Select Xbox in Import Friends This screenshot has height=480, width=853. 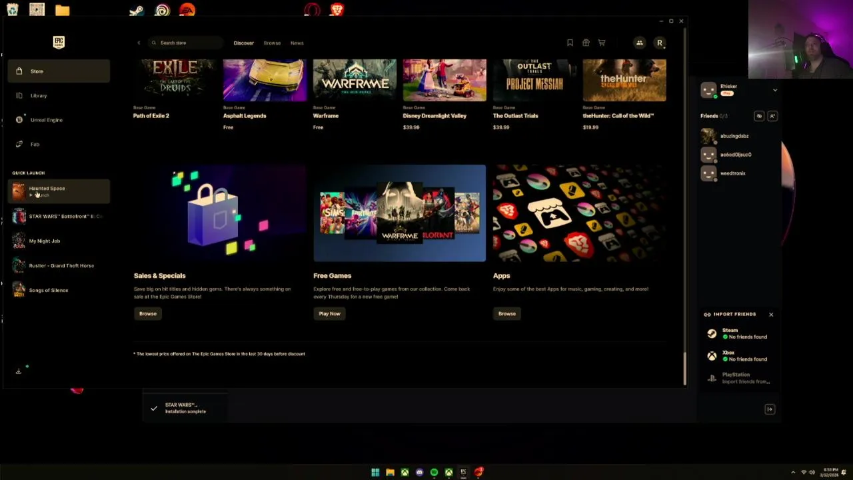(x=738, y=356)
